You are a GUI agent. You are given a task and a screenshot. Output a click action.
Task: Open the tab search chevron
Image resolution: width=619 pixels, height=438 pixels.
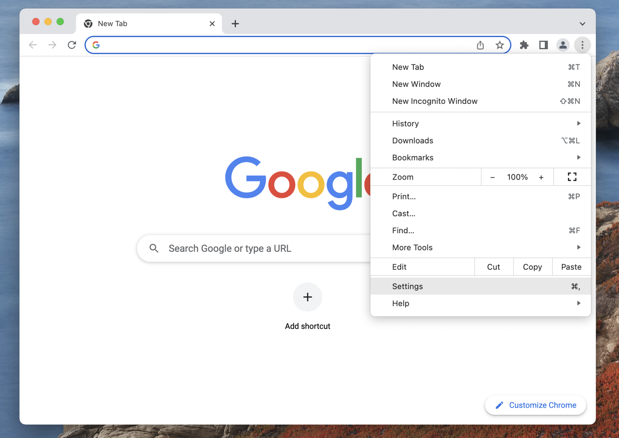(582, 24)
